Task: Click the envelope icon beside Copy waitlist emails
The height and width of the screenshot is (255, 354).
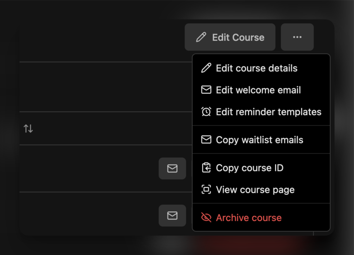Action: pos(206,140)
